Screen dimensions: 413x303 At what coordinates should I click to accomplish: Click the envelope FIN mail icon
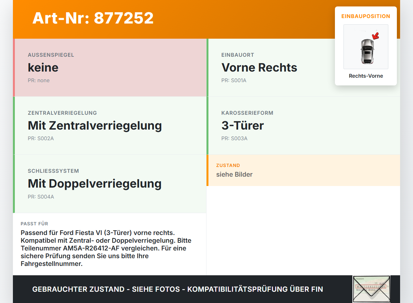coord(371,289)
